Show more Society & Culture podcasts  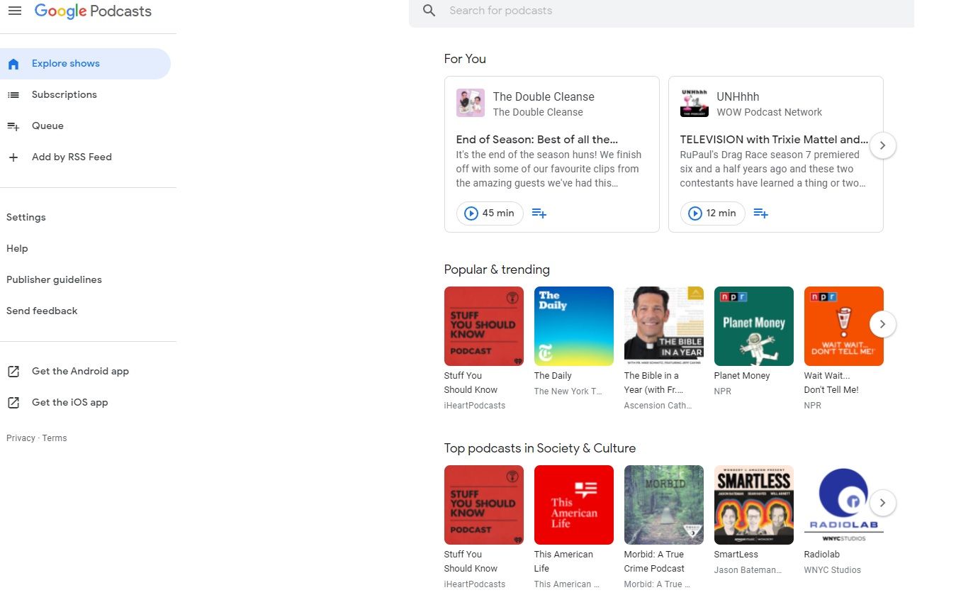(x=882, y=503)
